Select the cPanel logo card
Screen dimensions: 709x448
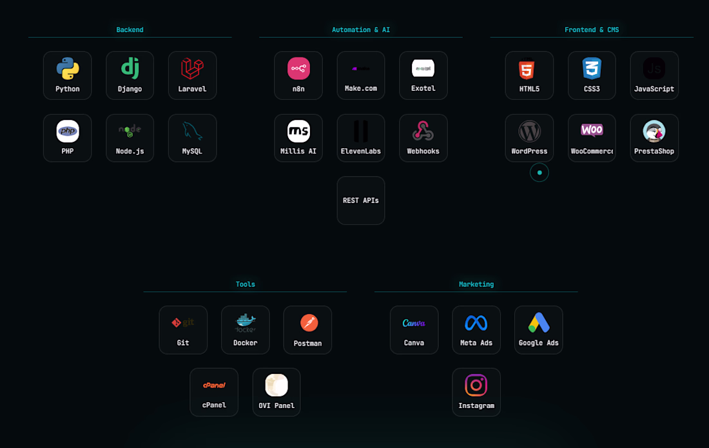coord(214,393)
